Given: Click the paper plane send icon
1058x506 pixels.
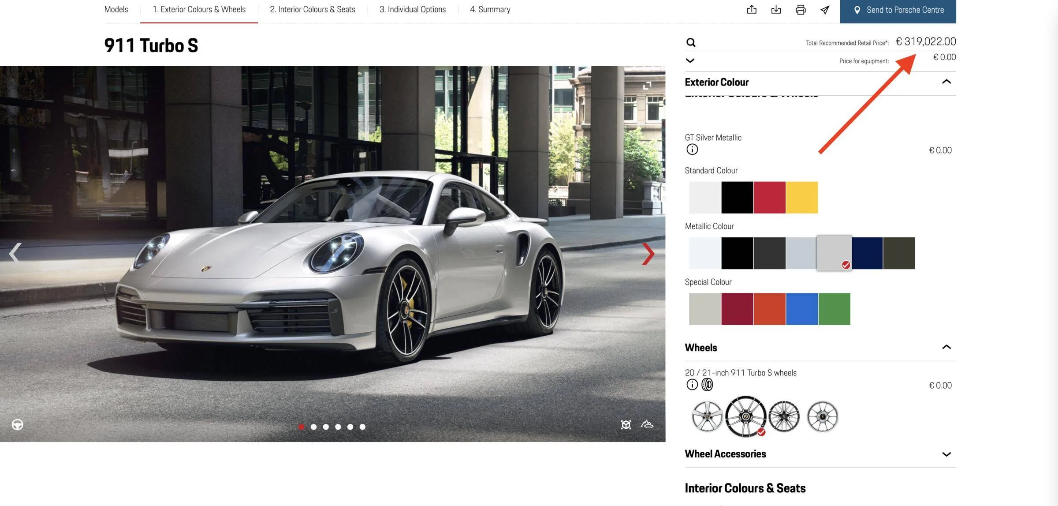Looking at the screenshot, I should [x=825, y=10].
